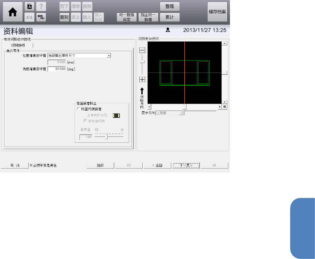315x259 pixels.
Task: Open the 显示方向 dropdown
Action: click(169, 113)
